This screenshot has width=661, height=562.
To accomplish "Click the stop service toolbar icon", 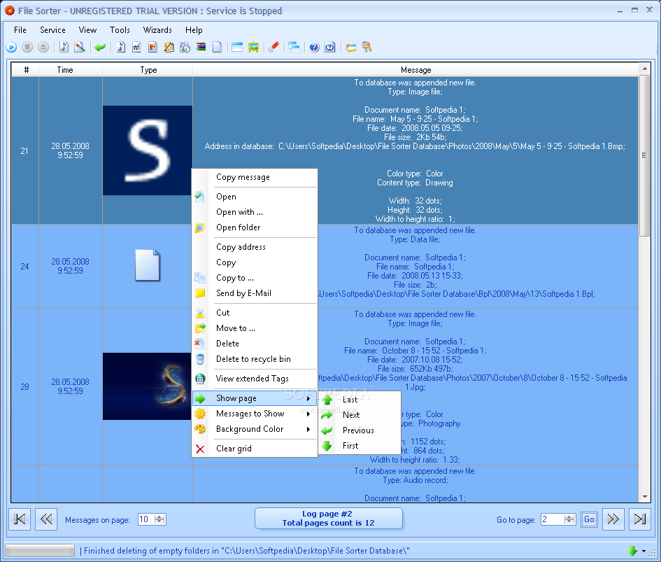I will click(x=27, y=48).
